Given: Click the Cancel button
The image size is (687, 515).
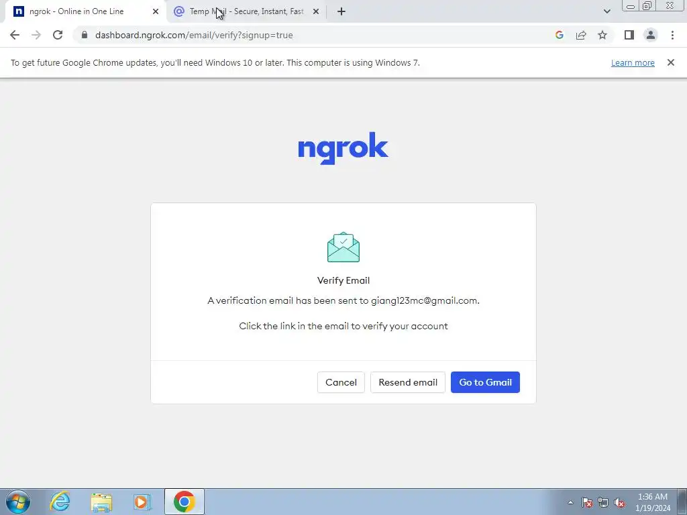Looking at the screenshot, I should pos(341,382).
